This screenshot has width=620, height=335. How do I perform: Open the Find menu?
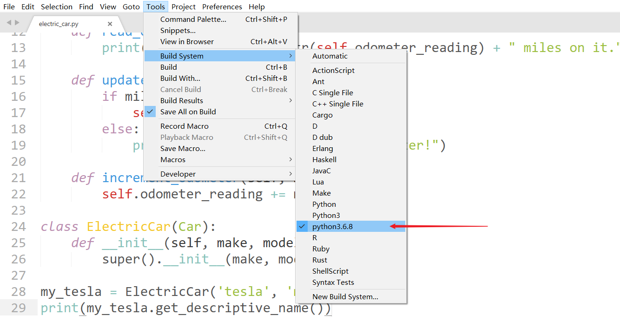86,7
